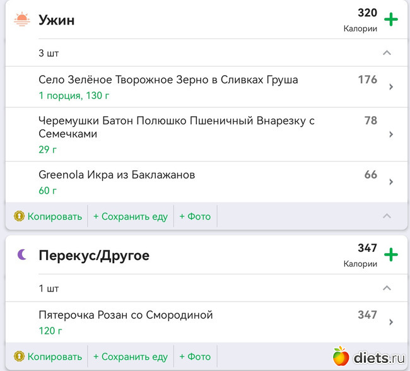This screenshot has height=371, width=410.
Task: Select the Перекус/Другое meal header
Action: tap(94, 256)
